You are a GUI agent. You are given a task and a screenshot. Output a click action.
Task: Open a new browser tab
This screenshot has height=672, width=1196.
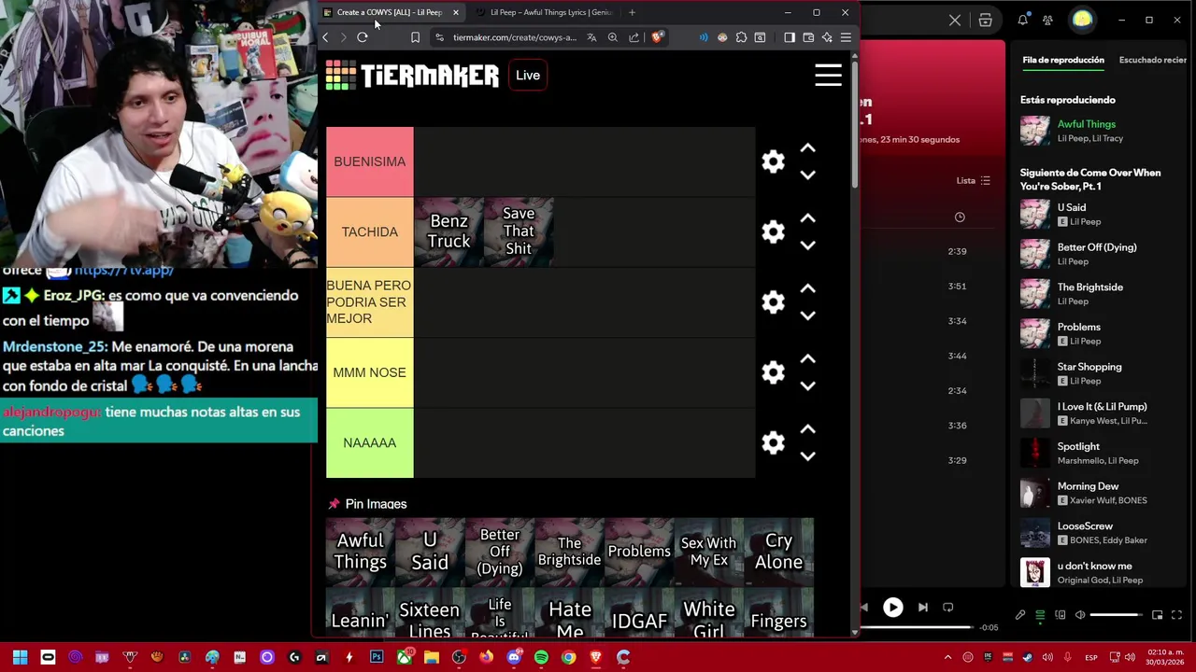pyautogui.click(x=633, y=12)
